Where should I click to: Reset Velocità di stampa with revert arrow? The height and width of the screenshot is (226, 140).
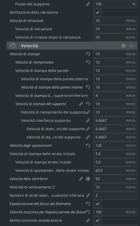88,54
